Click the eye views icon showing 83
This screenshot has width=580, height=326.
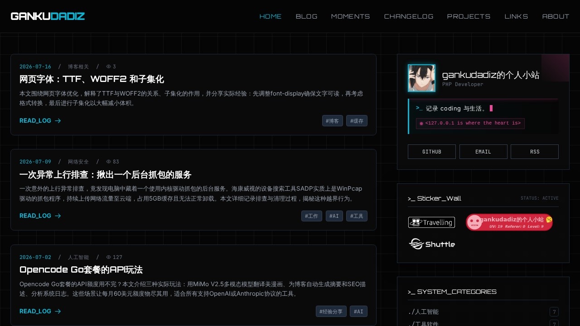pyautogui.click(x=109, y=162)
